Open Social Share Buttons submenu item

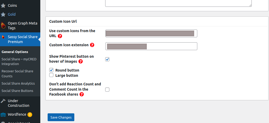(17, 91)
